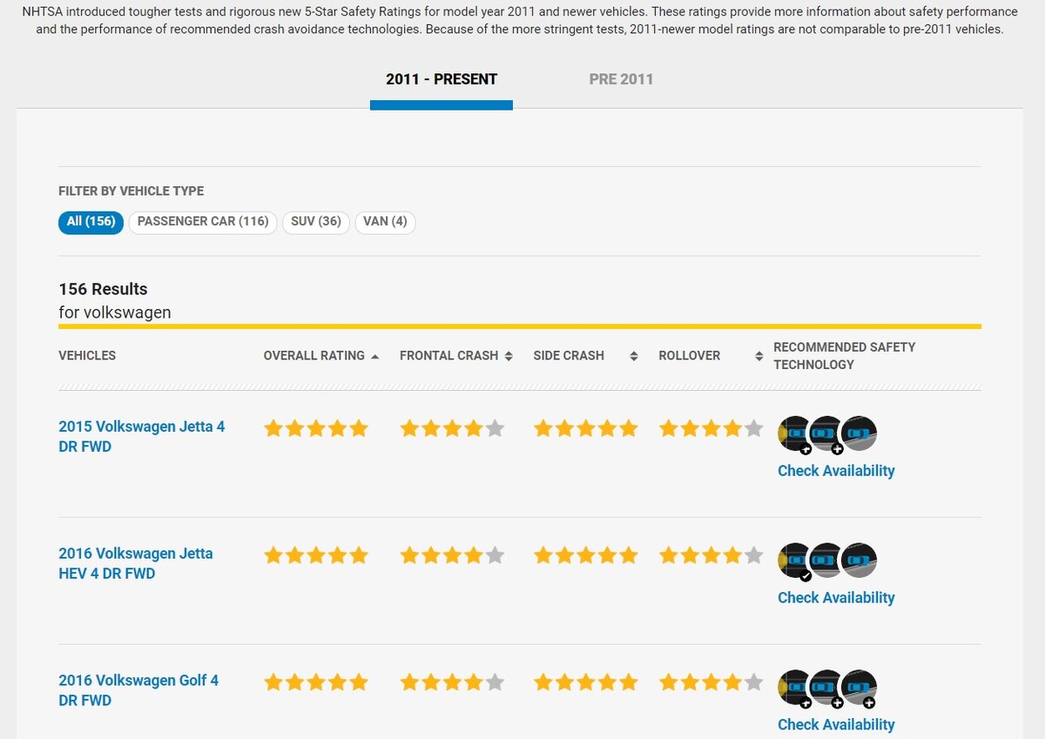Click the Recommended Safety Technology header
Viewport: 1045px width, 739px height.
coord(845,356)
